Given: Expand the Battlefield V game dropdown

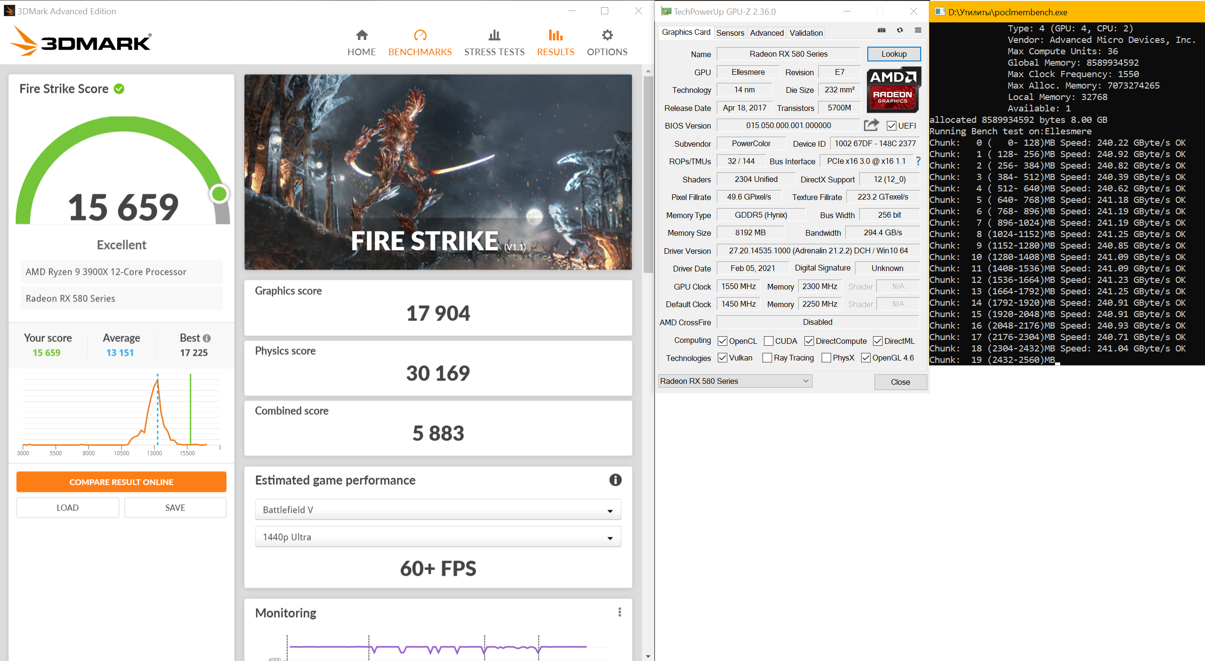Looking at the screenshot, I should [438, 510].
